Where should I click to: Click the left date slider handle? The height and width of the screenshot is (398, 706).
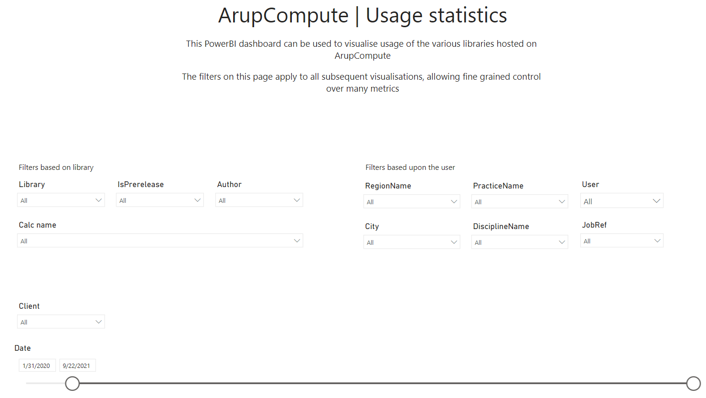click(72, 383)
